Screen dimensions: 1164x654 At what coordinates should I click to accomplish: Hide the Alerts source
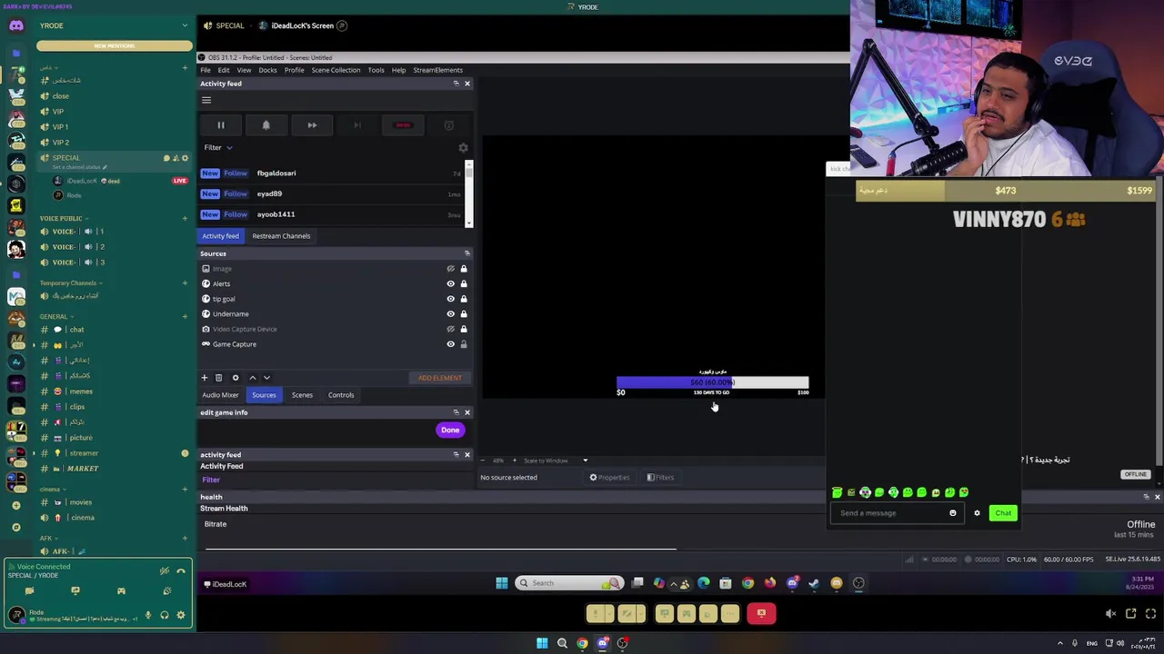pyautogui.click(x=450, y=283)
